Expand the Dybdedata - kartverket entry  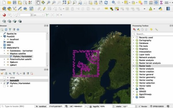[4, 51]
